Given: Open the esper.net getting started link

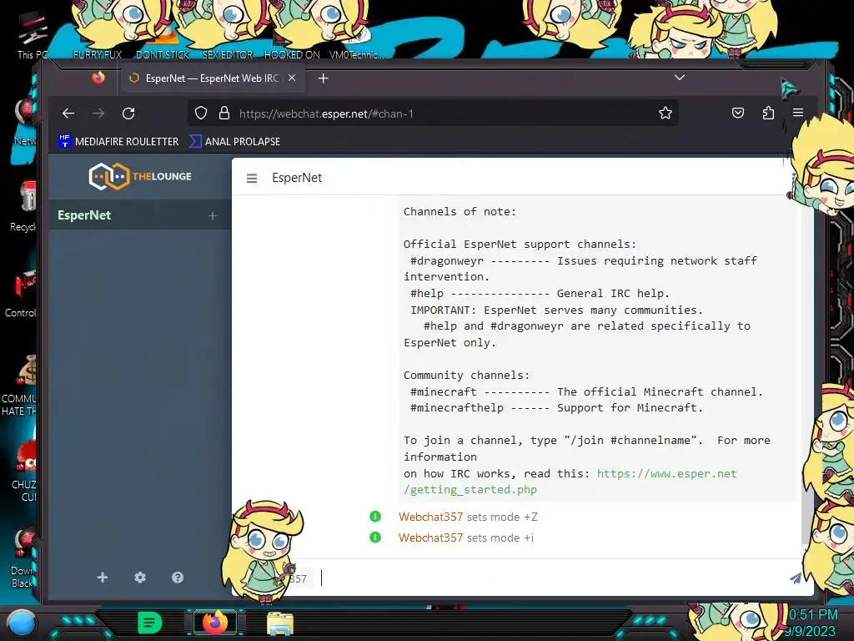Looking at the screenshot, I should coord(570,482).
